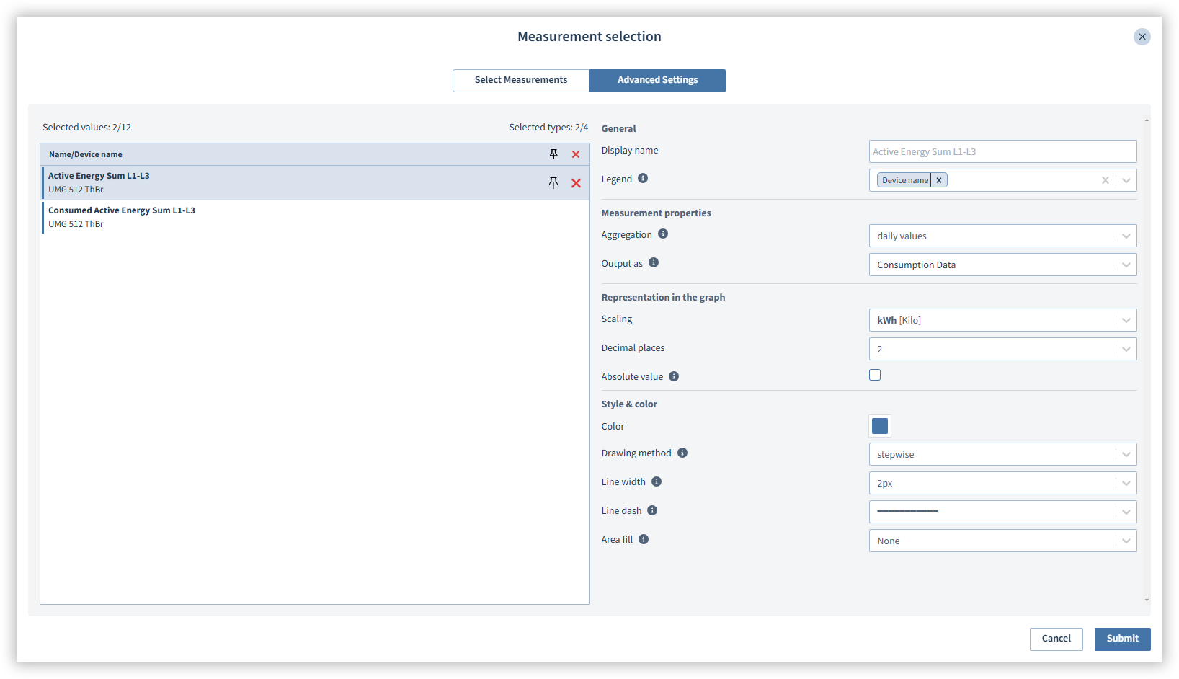
Task: Pin all measurements using the header pin icon
Action: click(x=553, y=154)
